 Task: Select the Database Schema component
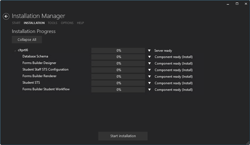35,57
